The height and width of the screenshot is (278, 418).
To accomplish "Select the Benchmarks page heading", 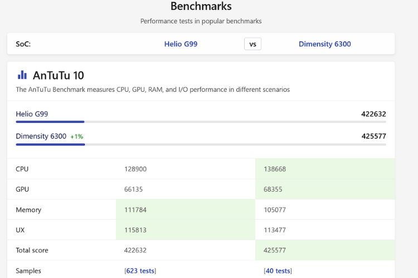I will [201, 6].
